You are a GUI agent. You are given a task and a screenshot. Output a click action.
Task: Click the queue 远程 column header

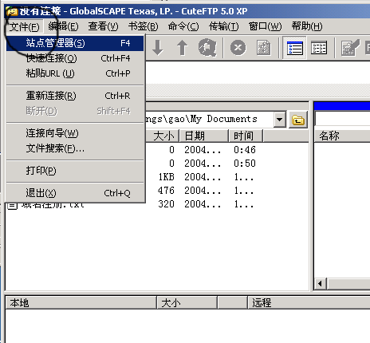[x=309, y=303]
